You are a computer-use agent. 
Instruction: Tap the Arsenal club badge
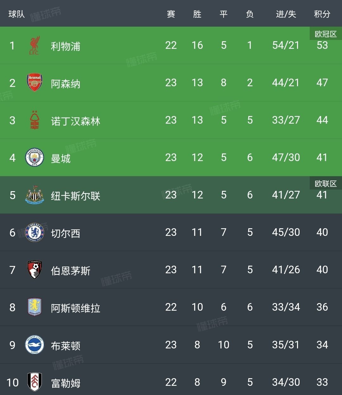(x=35, y=83)
